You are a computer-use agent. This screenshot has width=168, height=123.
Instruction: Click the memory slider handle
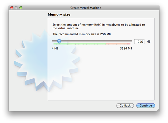[x=59, y=41]
